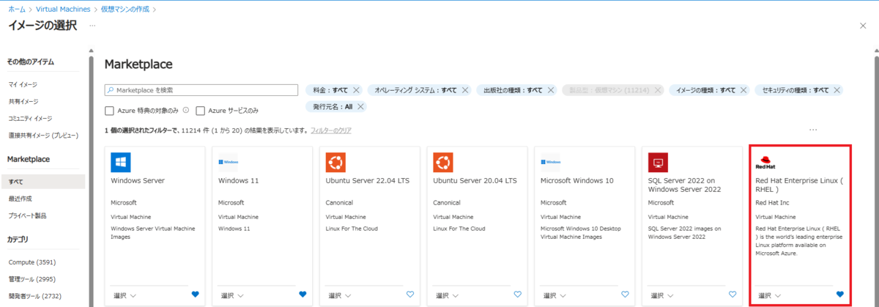Click the Red Hat logo icon
The width and height of the screenshot is (879, 307).
click(765, 162)
